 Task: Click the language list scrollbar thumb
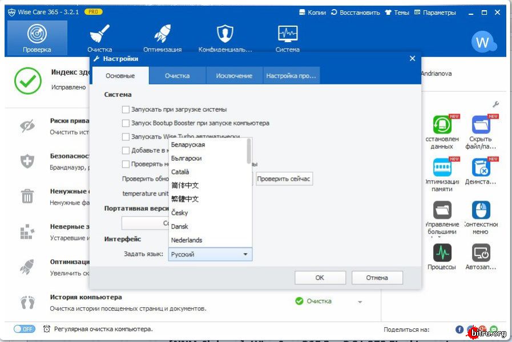click(249, 151)
